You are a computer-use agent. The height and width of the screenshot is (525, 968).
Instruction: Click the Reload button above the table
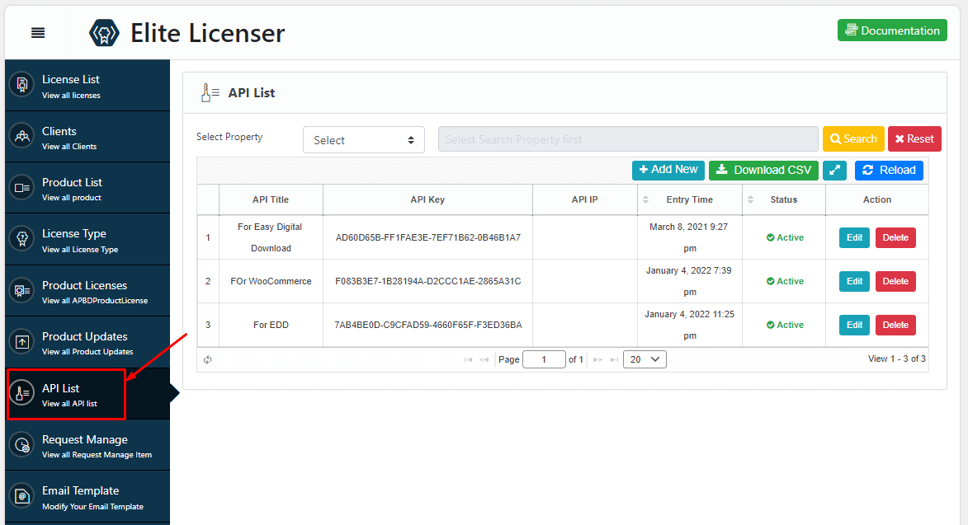tap(889, 170)
